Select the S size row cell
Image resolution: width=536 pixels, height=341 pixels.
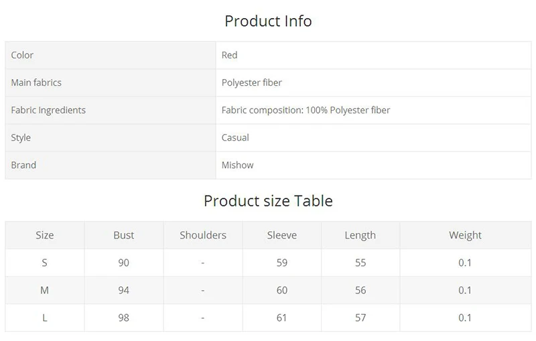tap(45, 263)
